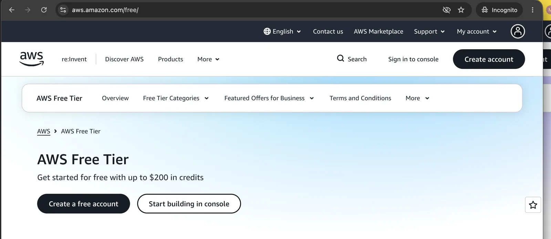
Task: Click the floating star feedback icon
Action: (x=533, y=205)
